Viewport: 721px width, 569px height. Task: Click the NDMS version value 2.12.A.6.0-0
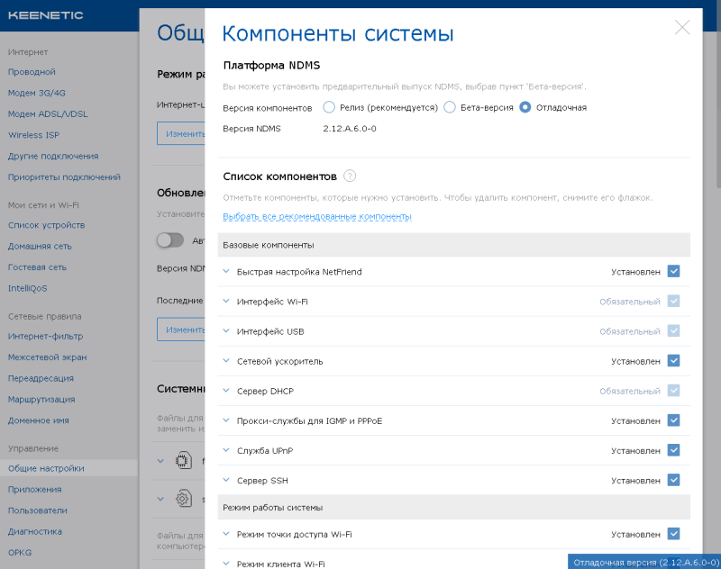point(350,129)
